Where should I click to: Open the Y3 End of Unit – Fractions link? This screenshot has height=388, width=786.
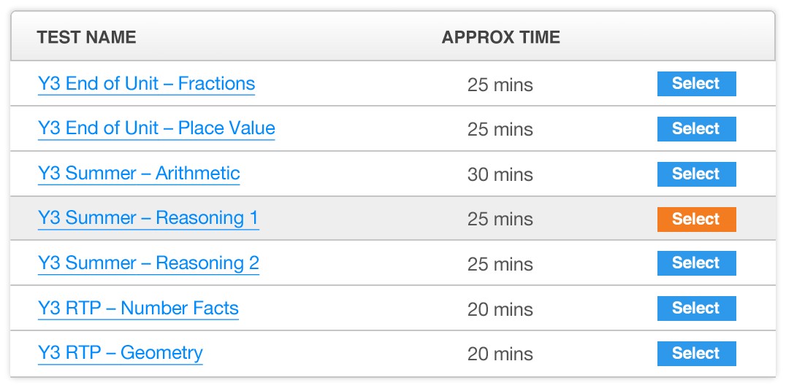tap(146, 84)
